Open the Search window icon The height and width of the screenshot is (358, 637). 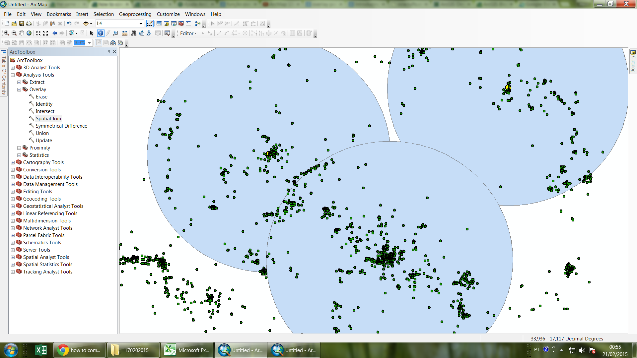[174, 24]
